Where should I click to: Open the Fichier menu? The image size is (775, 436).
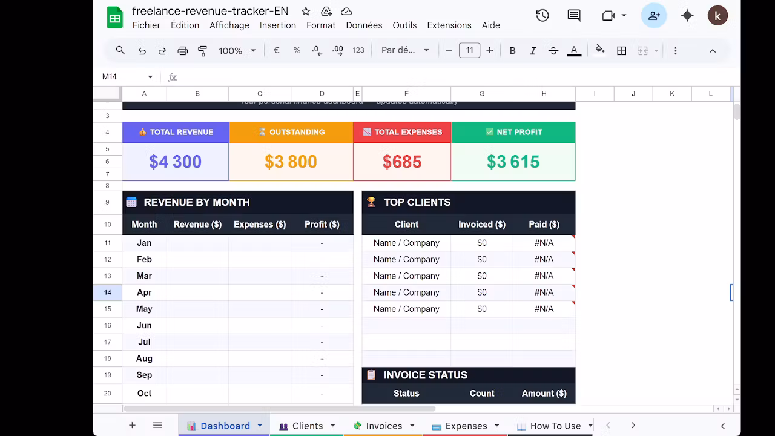[x=147, y=25]
